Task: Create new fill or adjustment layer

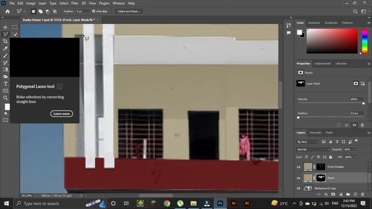Action: (341, 194)
